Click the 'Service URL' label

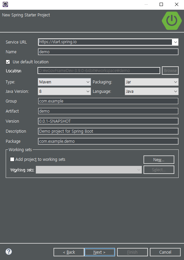(16, 42)
